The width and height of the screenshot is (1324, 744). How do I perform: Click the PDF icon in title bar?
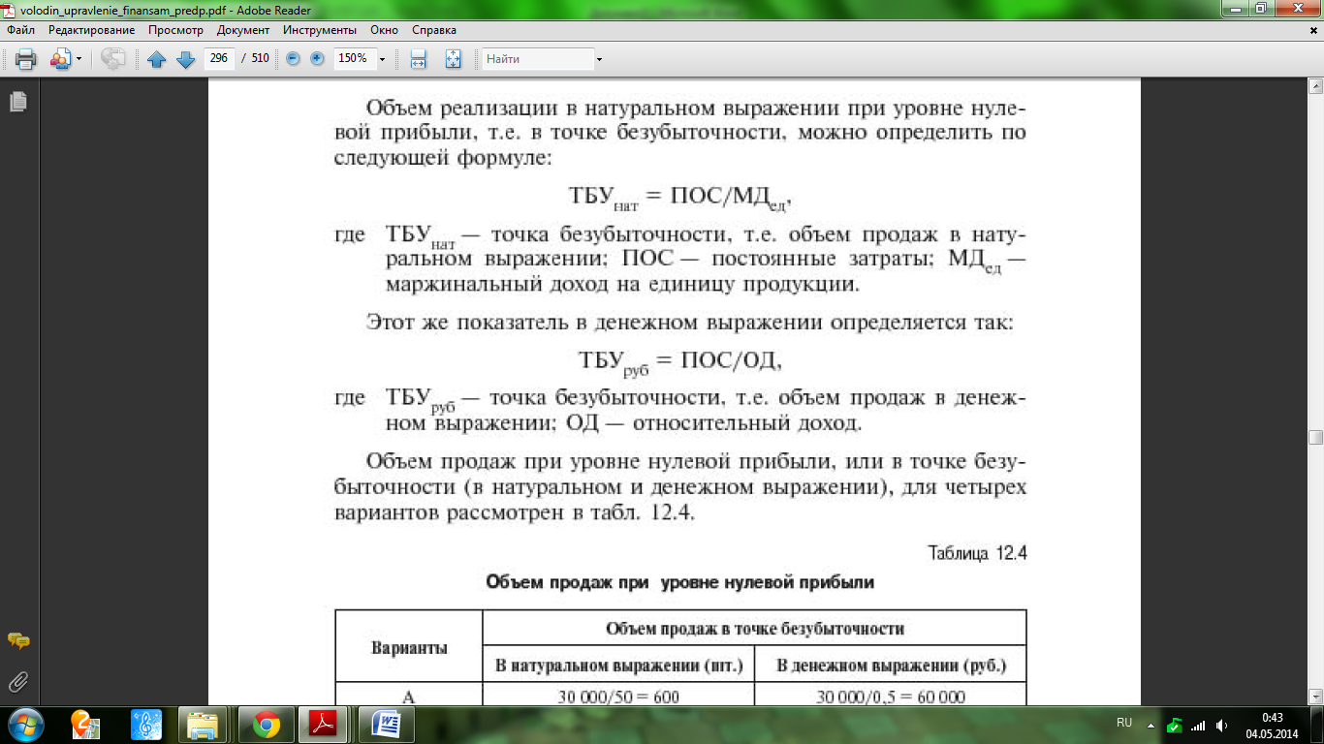click(10, 9)
